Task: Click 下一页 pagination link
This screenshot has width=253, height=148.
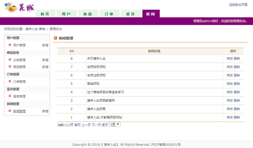Action: click(x=96, y=125)
